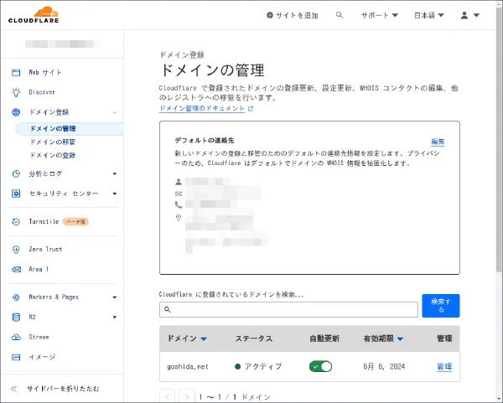Click the ステータス column header
This screenshot has width=503, height=403.
coord(254,338)
